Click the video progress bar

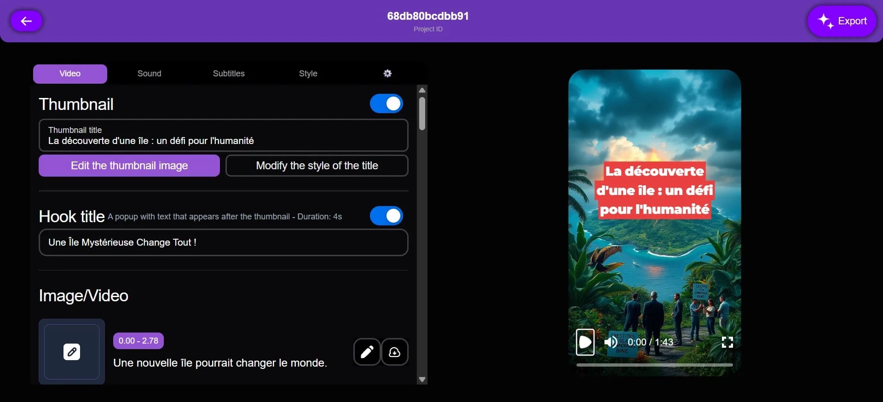click(654, 365)
